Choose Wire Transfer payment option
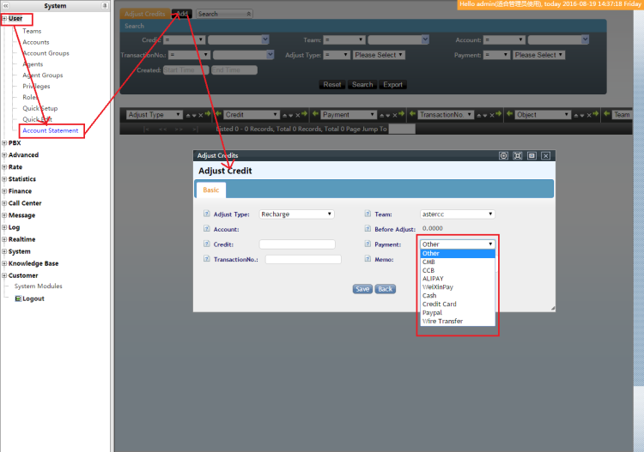644x452 pixels. pyautogui.click(x=442, y=322)
